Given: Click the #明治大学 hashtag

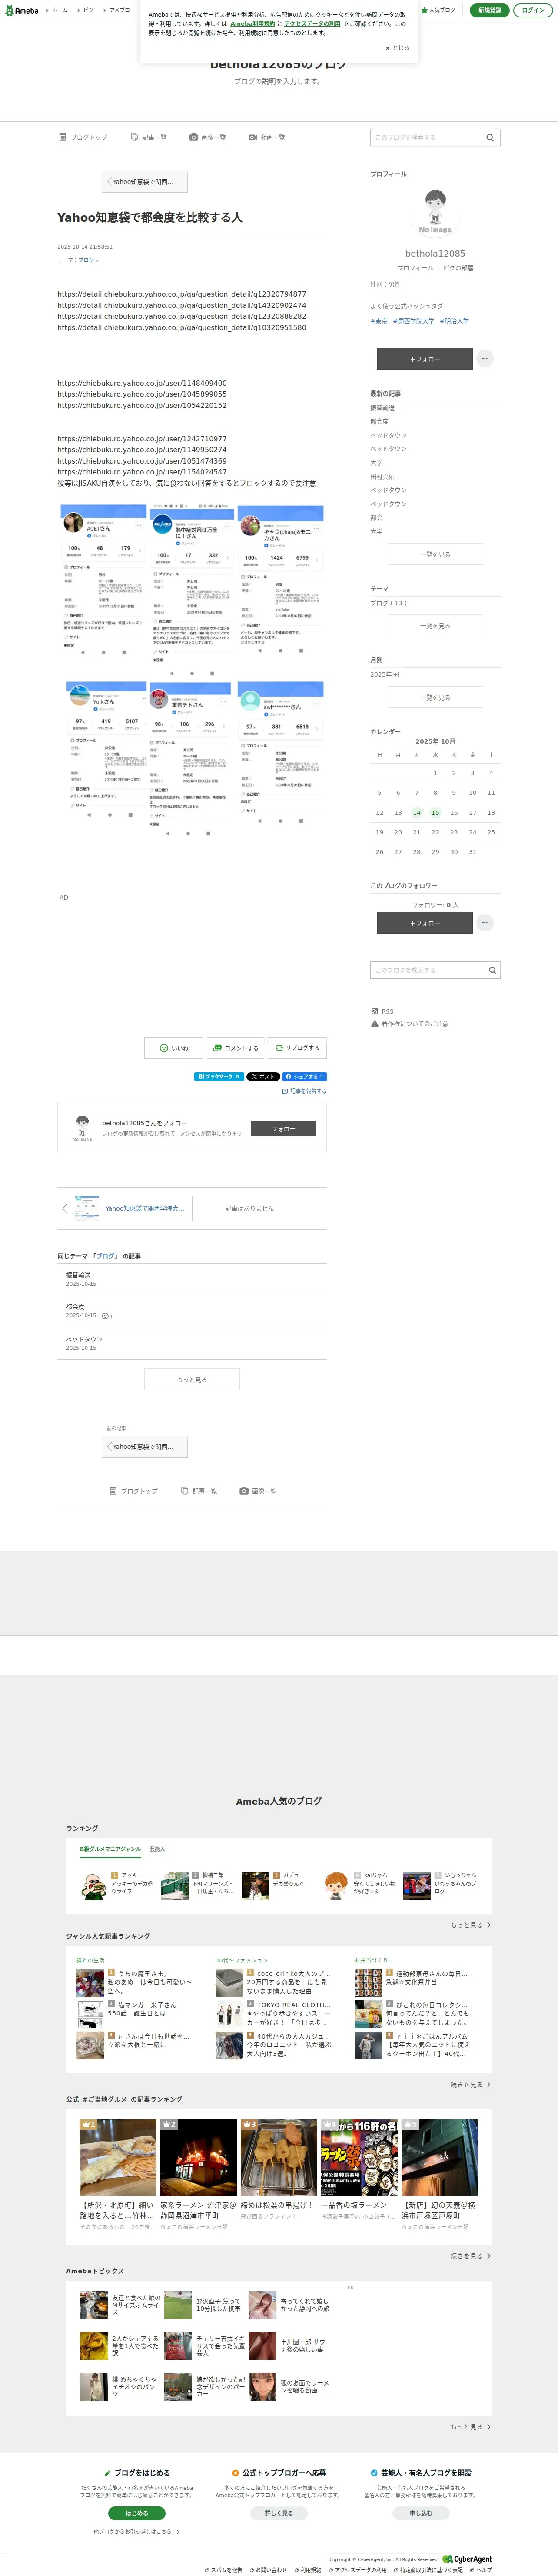Looking at the screenshot, I should pos(454,321).
